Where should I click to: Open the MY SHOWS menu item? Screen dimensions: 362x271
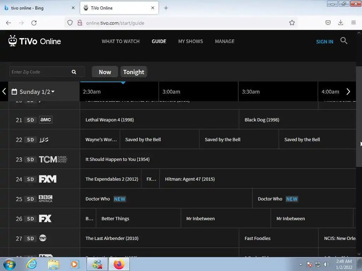coord(191,42)
